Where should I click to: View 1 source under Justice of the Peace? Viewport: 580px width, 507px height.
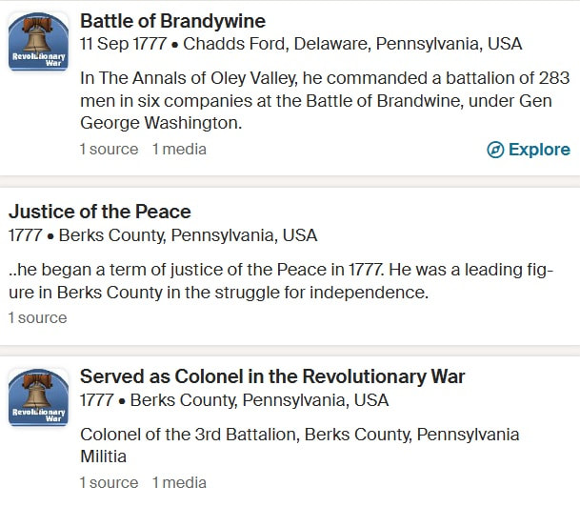point(38,318)
